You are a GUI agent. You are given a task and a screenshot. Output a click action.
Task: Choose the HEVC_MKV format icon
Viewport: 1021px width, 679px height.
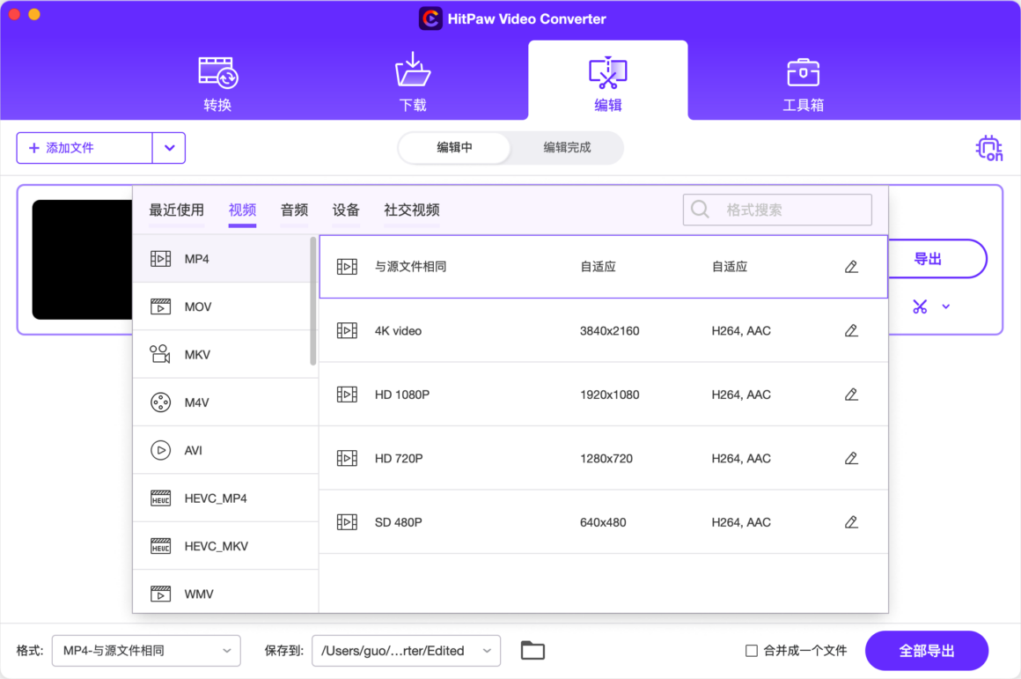pyautogui.click(x=160, y=546)
